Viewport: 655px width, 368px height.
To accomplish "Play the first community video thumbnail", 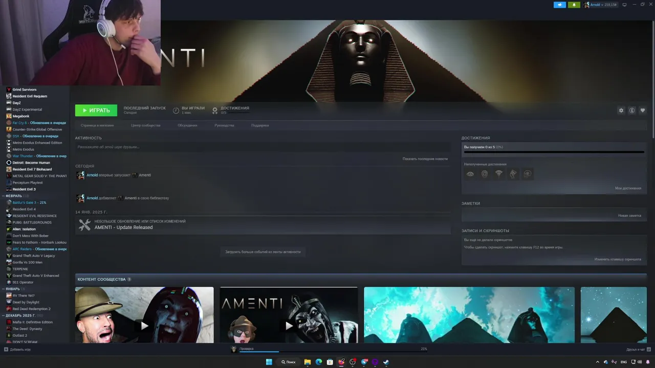I will click(144, 315).
